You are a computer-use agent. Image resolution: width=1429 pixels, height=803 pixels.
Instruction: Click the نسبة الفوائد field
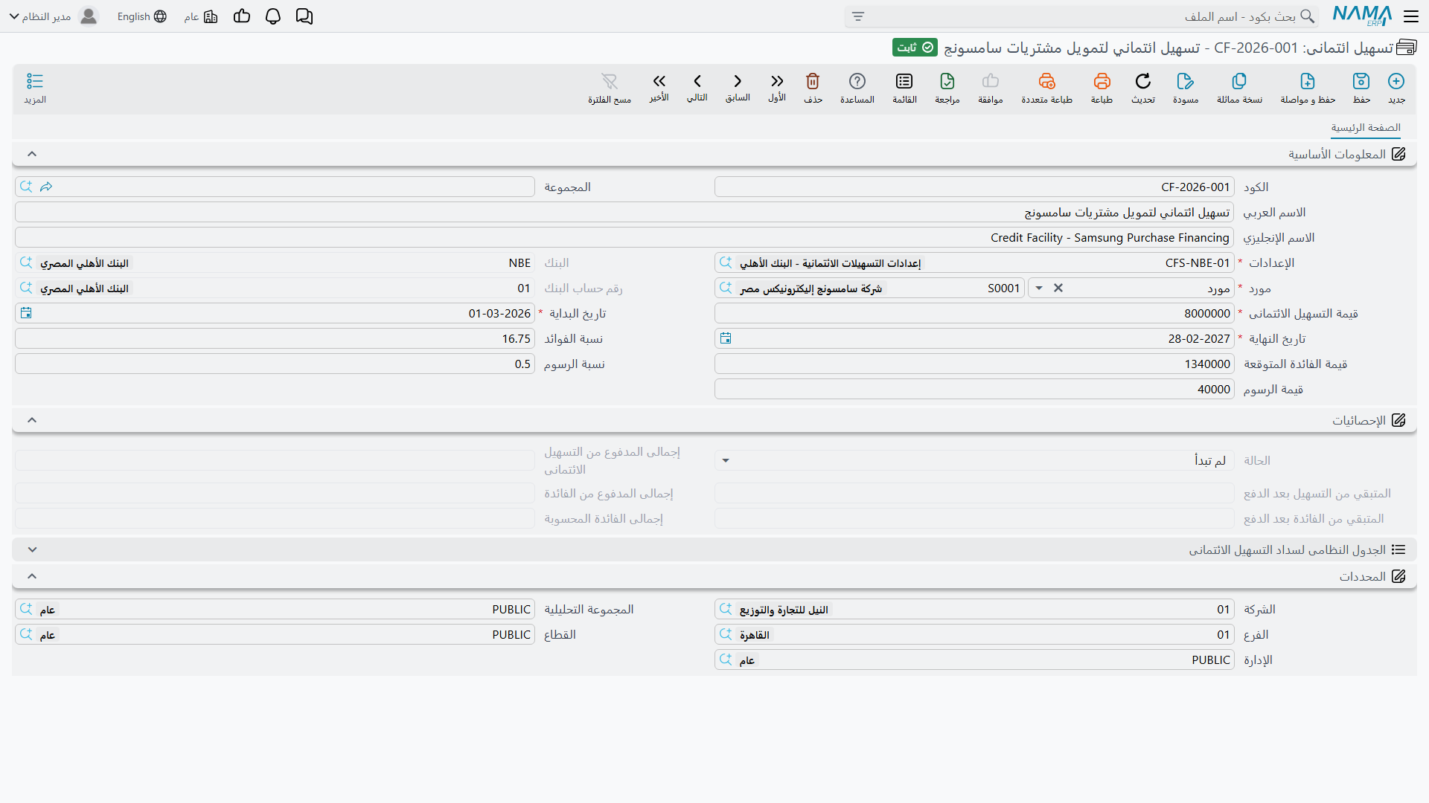(x=275, y=338)
